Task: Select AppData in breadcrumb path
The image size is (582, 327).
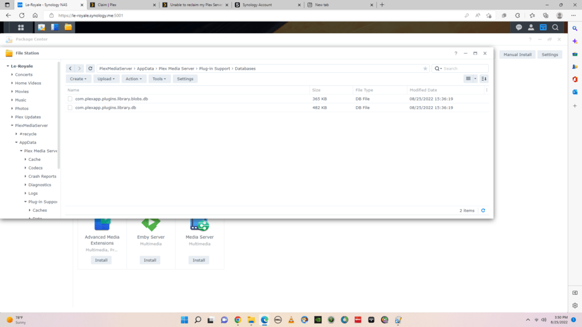Action: click(x=145, y=68)
